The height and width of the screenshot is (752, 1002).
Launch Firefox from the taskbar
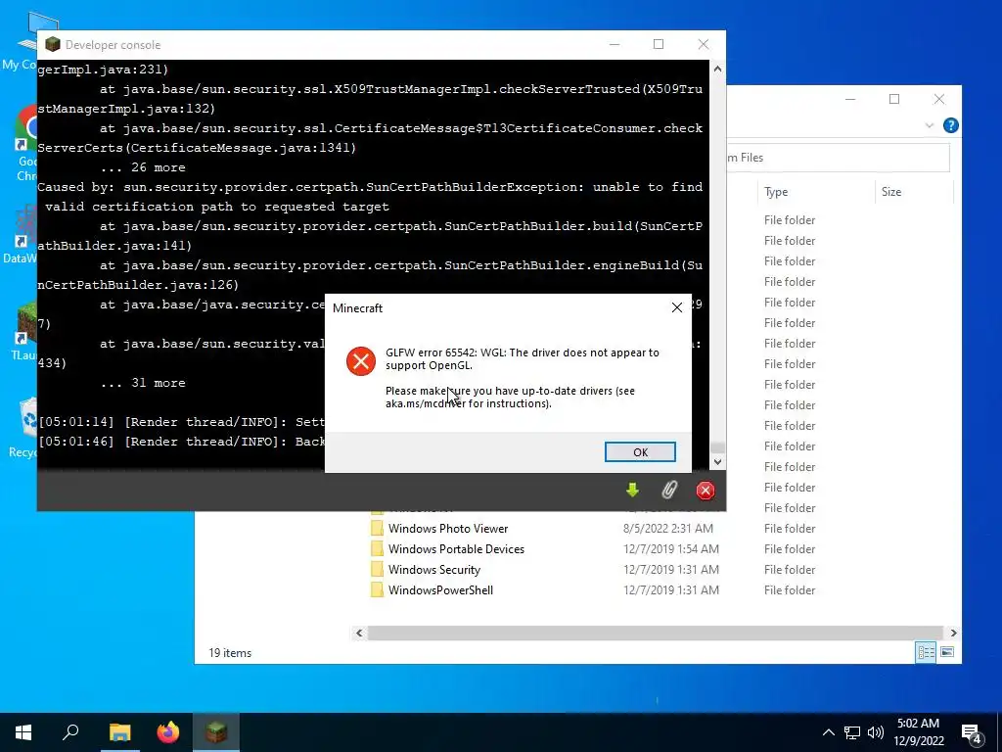pyautogui.click(x=168, y=732)
